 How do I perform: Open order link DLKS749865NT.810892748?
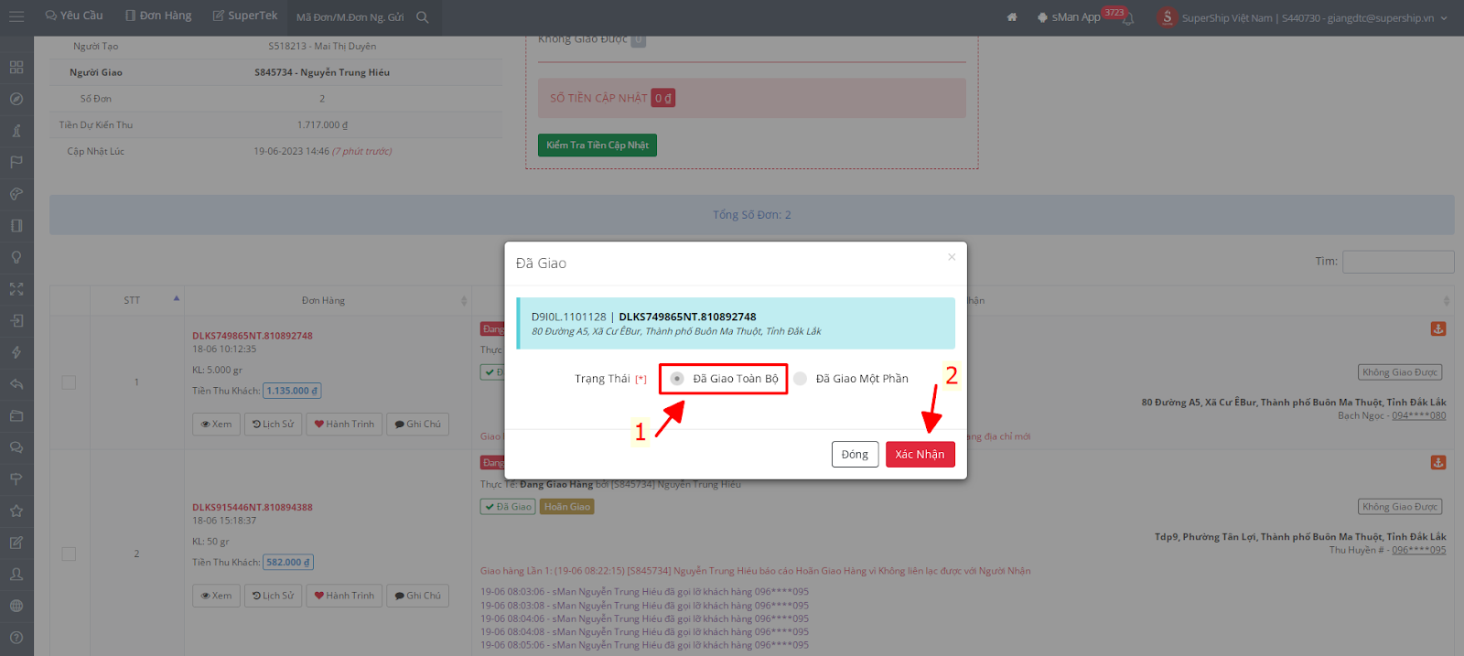[x=253, y=336]
